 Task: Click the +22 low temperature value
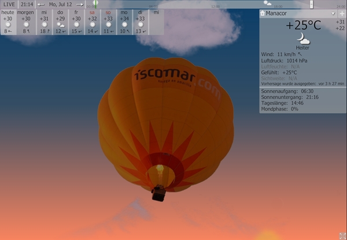tap(341, 28)
